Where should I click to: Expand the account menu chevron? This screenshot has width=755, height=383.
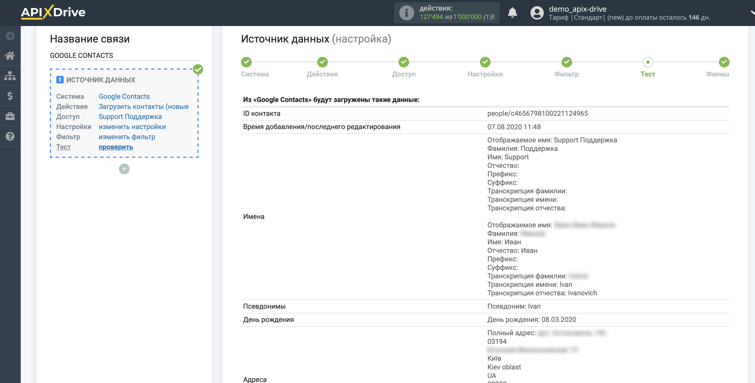pos(752,12)
